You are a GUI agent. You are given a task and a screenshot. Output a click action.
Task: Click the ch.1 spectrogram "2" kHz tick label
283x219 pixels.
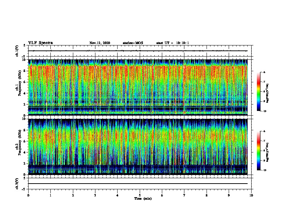pyautogui.click(x=25, y=104)
